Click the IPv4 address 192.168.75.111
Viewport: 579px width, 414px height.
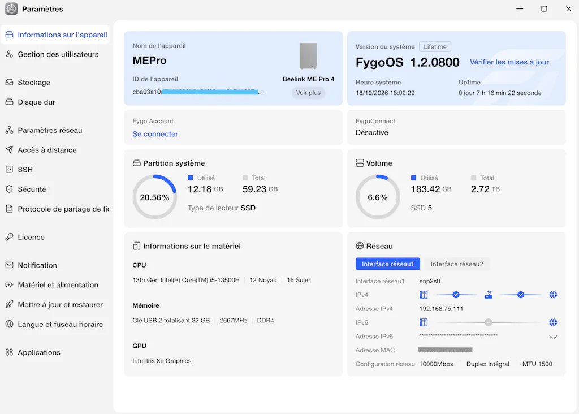(441, 309)
